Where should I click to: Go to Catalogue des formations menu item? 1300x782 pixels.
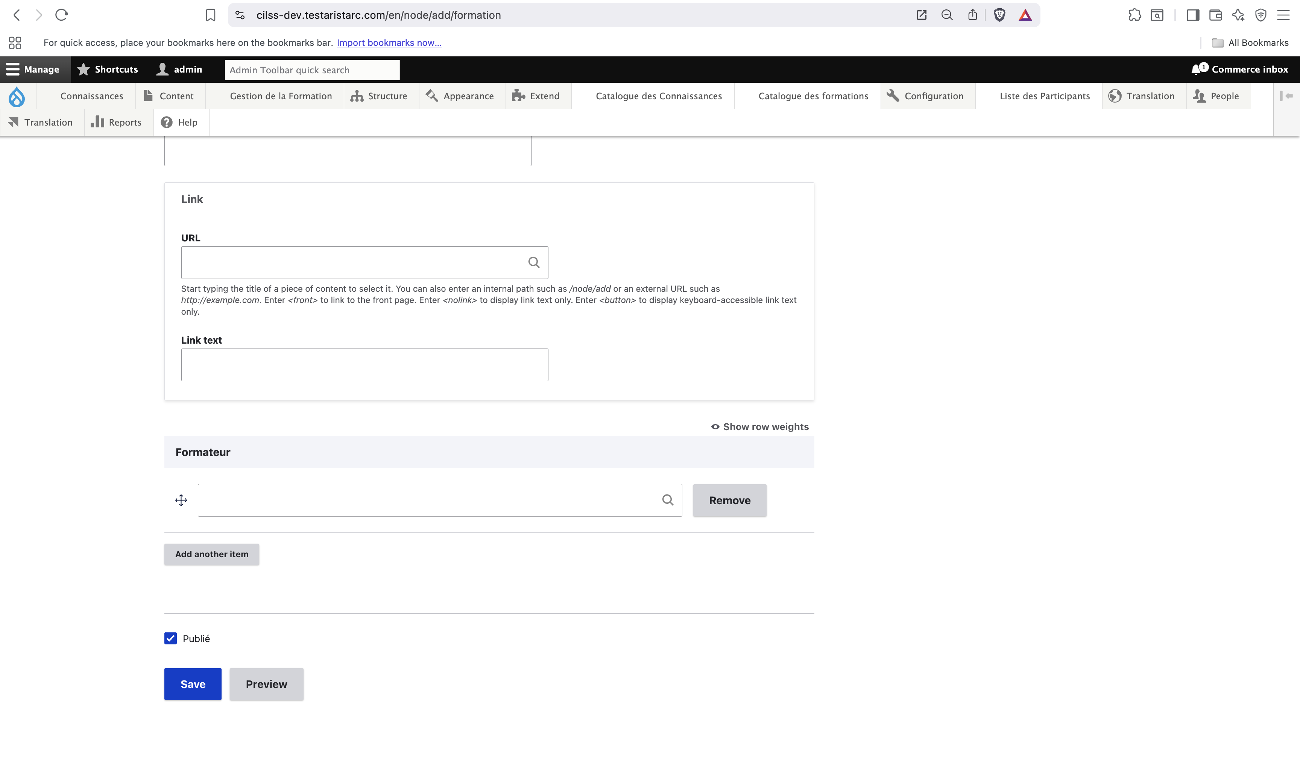(x=813, y=96)
